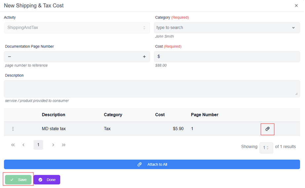Viewport: 305px width, 188px height.
Task: Select page 1 in pagination
Action: click(38, 145)
